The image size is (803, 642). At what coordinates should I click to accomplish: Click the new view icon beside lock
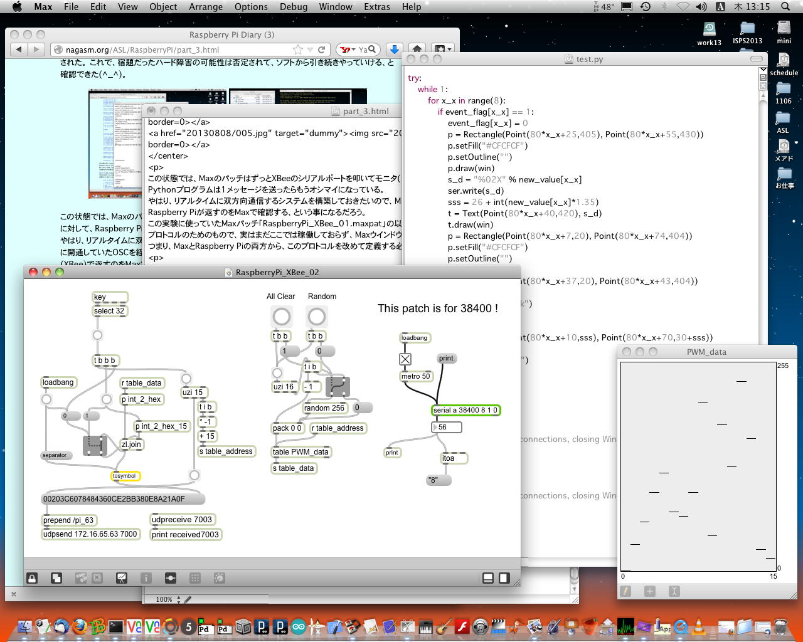(56, 578)
